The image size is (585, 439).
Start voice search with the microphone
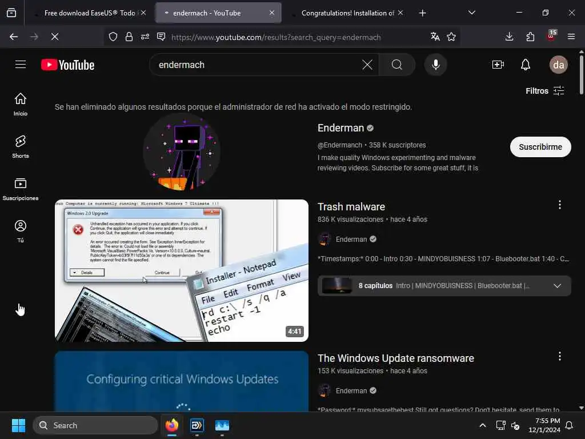coord(435,65)
